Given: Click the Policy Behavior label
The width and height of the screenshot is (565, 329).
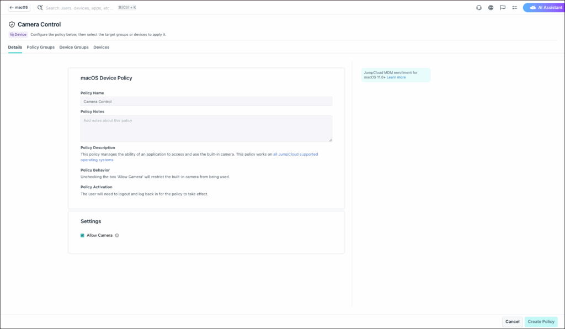Looking at the screenshot, I should (x=95, y=170).
